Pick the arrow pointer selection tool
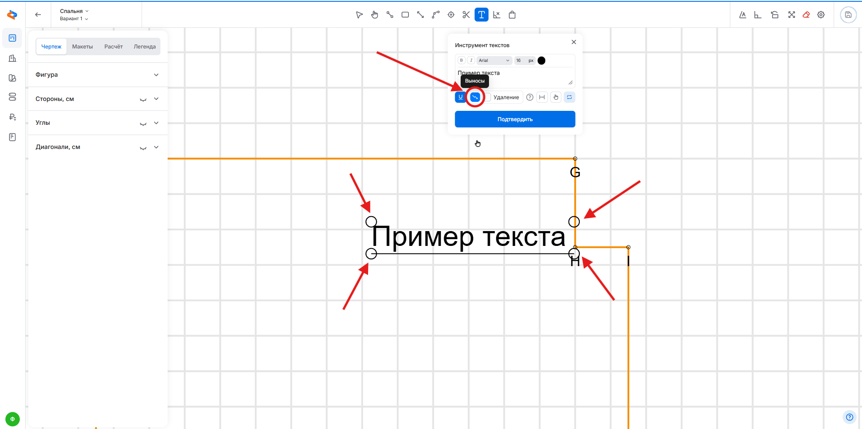Viewport: 862px width, 429px height. click(359, 15)
